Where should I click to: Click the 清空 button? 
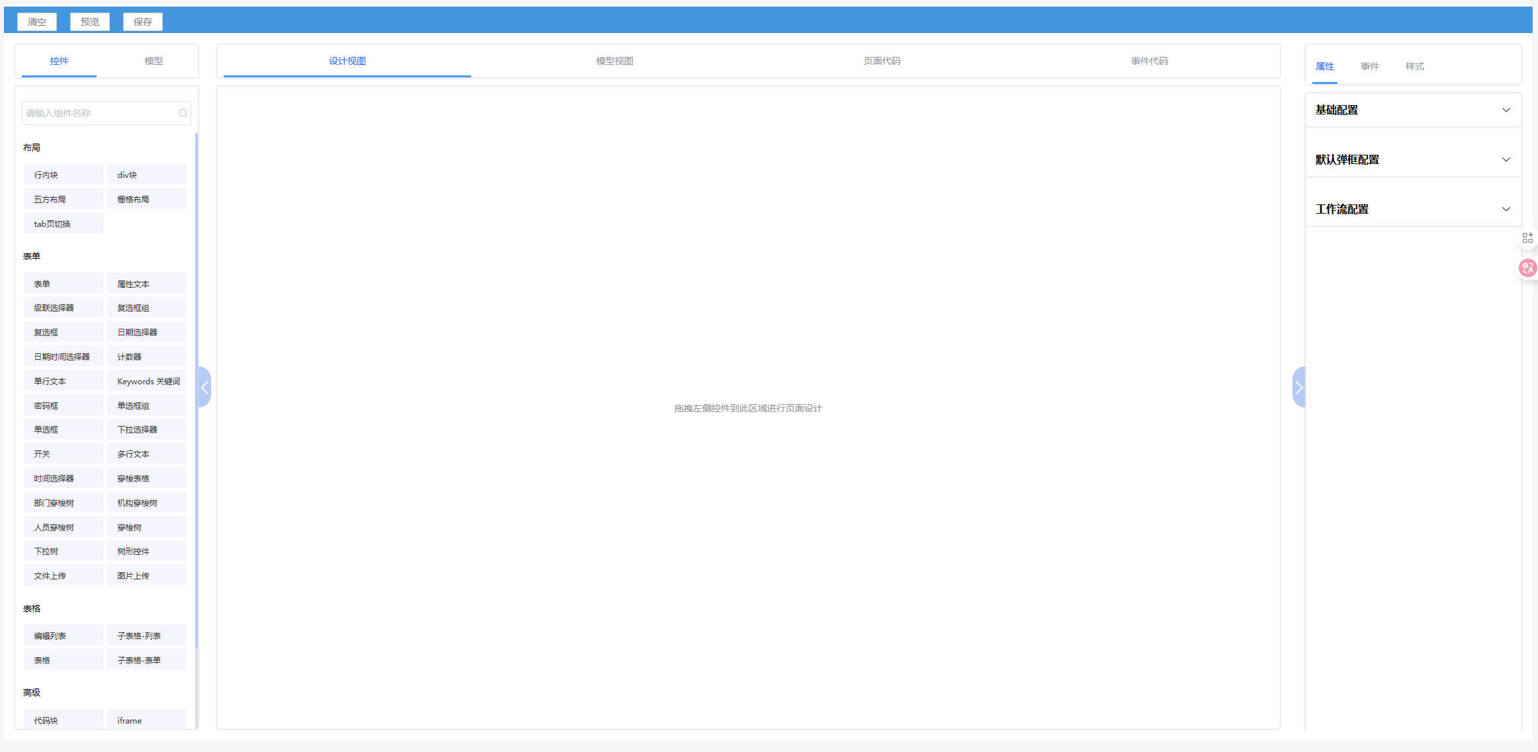point(37,22)
